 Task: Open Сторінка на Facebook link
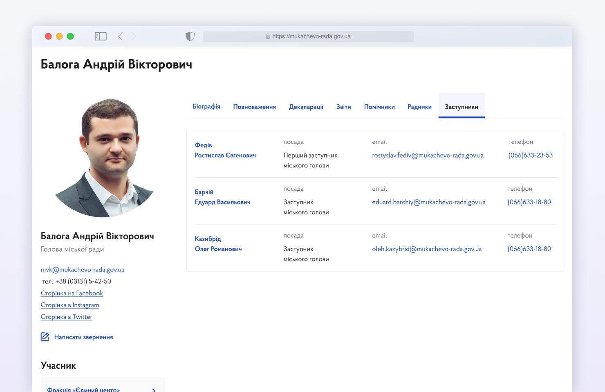point(72,293)
